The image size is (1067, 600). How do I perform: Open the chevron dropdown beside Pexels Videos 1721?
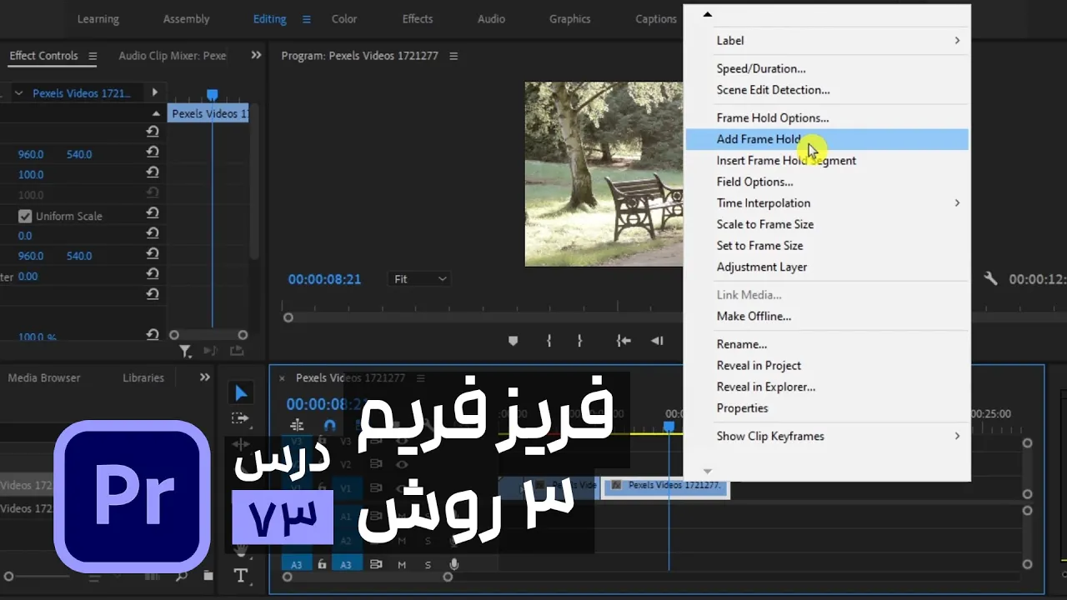tap(21, 93)
